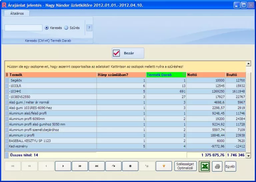
Task: Click the scrollbar down arrow
Action: (248, 156)
